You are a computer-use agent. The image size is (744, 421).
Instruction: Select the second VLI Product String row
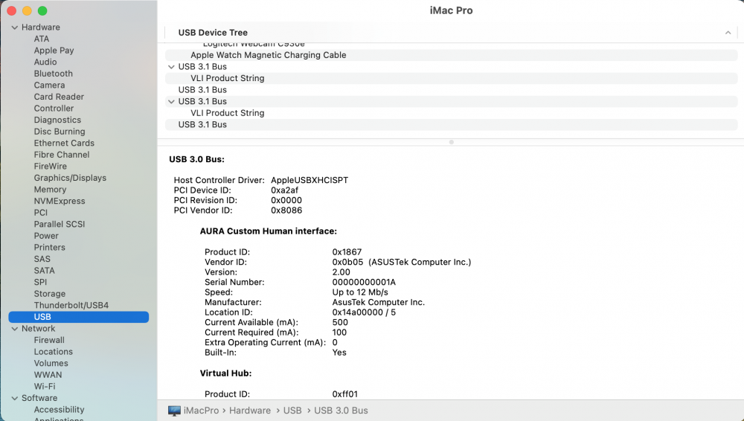(x=452, y=113)
